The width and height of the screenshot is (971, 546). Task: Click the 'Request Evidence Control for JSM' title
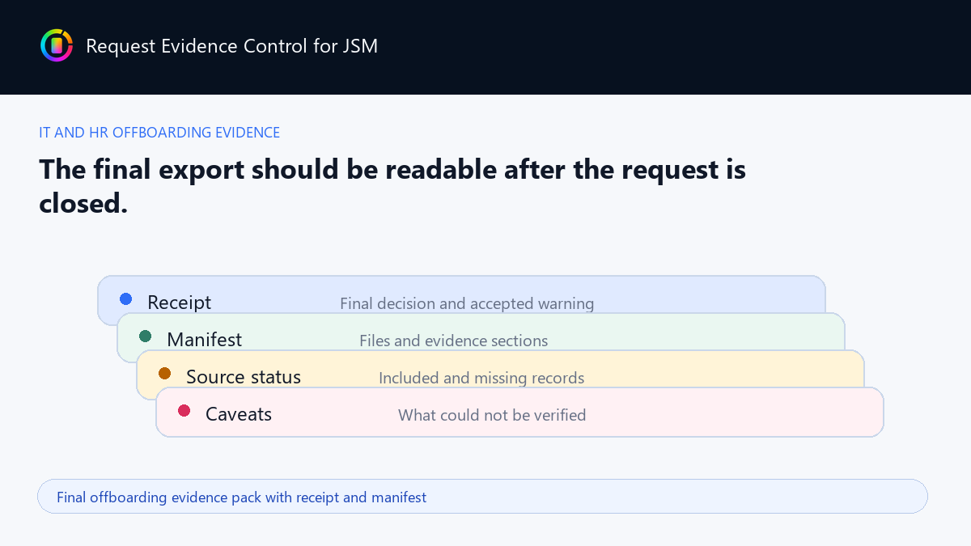tap(231, 46)
